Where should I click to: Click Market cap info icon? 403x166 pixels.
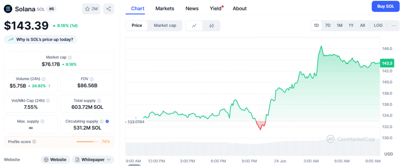70,57
